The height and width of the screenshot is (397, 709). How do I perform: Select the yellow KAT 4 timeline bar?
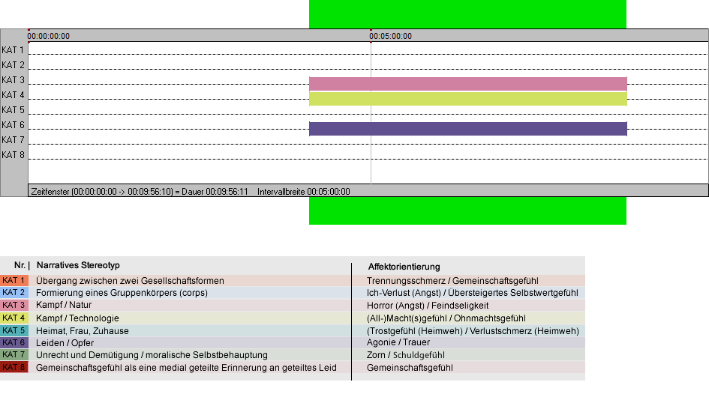[x=468, y=99]
